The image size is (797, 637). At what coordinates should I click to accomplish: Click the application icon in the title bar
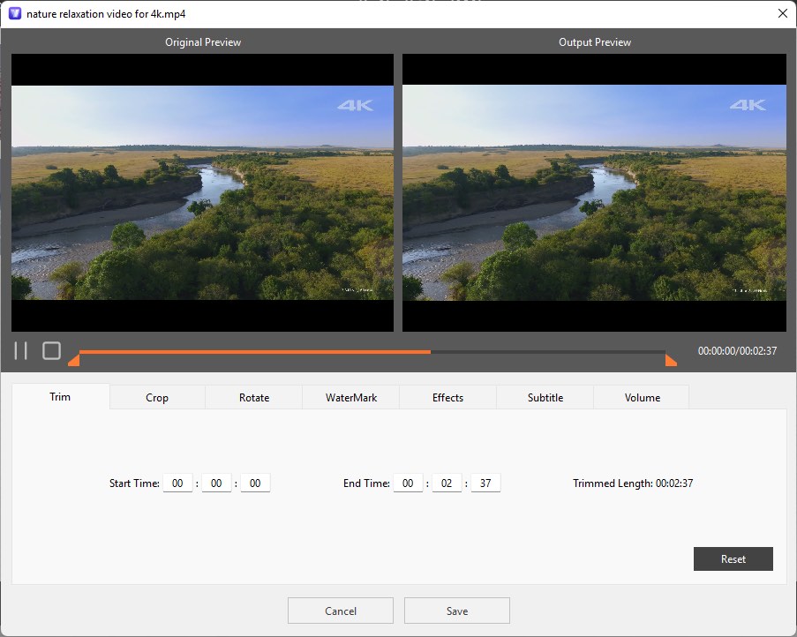click(x=12, y=13)
